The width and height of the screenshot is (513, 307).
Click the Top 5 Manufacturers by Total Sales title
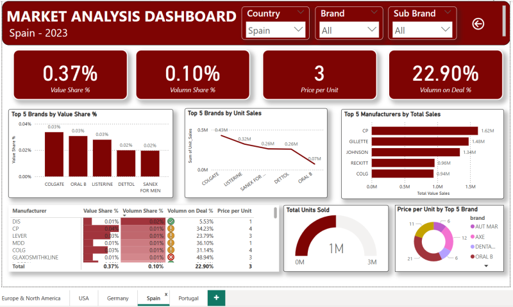[392, 114]
